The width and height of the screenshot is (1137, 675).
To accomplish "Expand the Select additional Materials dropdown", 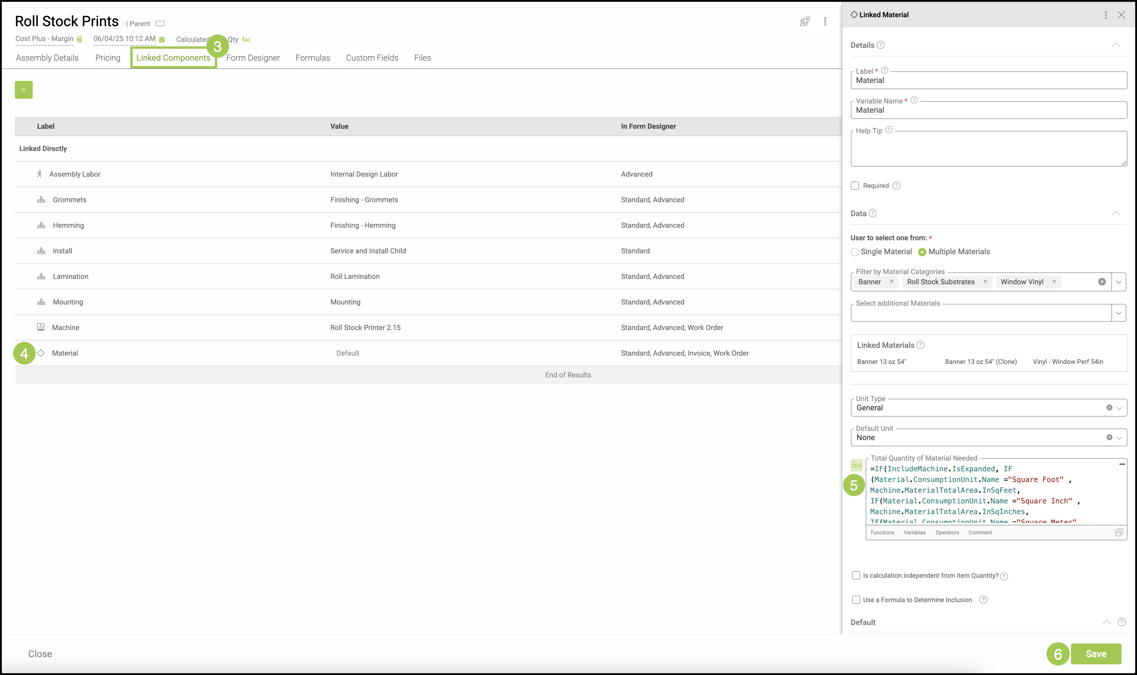I will pyautogui.click(x=1118, y=313).
